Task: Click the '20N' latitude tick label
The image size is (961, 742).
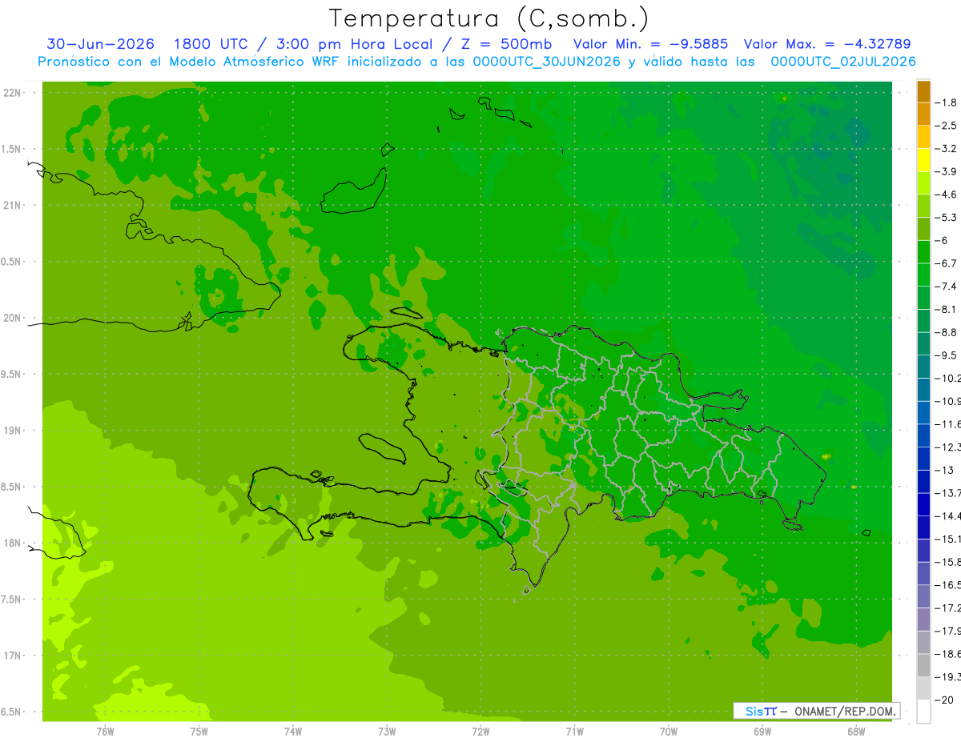Action: click(x=12, y=318)
